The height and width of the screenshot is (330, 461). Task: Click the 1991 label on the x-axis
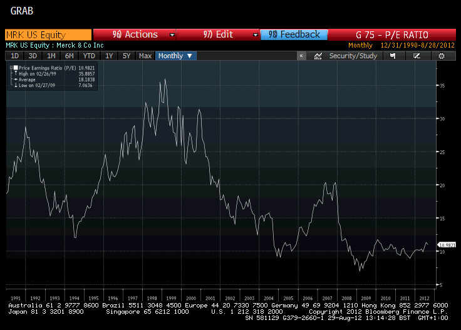point(16,298)
